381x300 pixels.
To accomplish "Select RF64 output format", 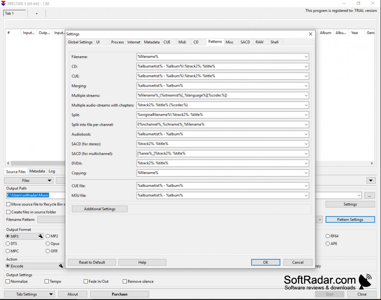I will click(328, 236).
